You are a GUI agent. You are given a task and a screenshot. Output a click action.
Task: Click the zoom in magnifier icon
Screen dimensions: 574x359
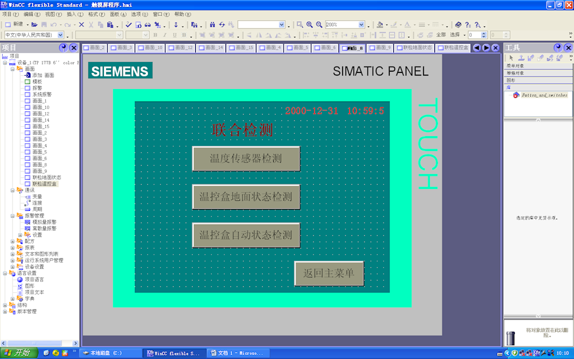point(310,25)
